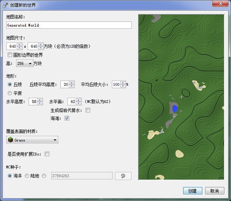Screen dimensions: 231x201
Task: Enable the 是否使用扩展IDs checkbox
Action: pyautogui.click(x=47, y=154)
